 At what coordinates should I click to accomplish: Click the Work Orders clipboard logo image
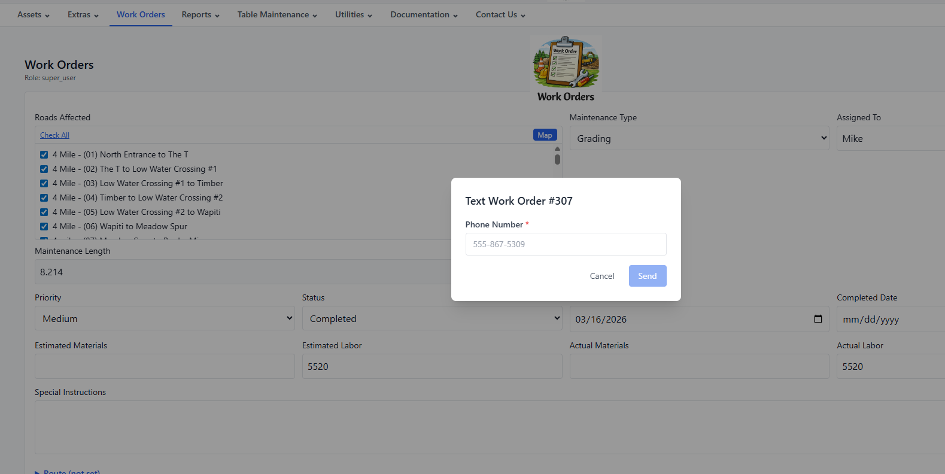pos(566,69)
